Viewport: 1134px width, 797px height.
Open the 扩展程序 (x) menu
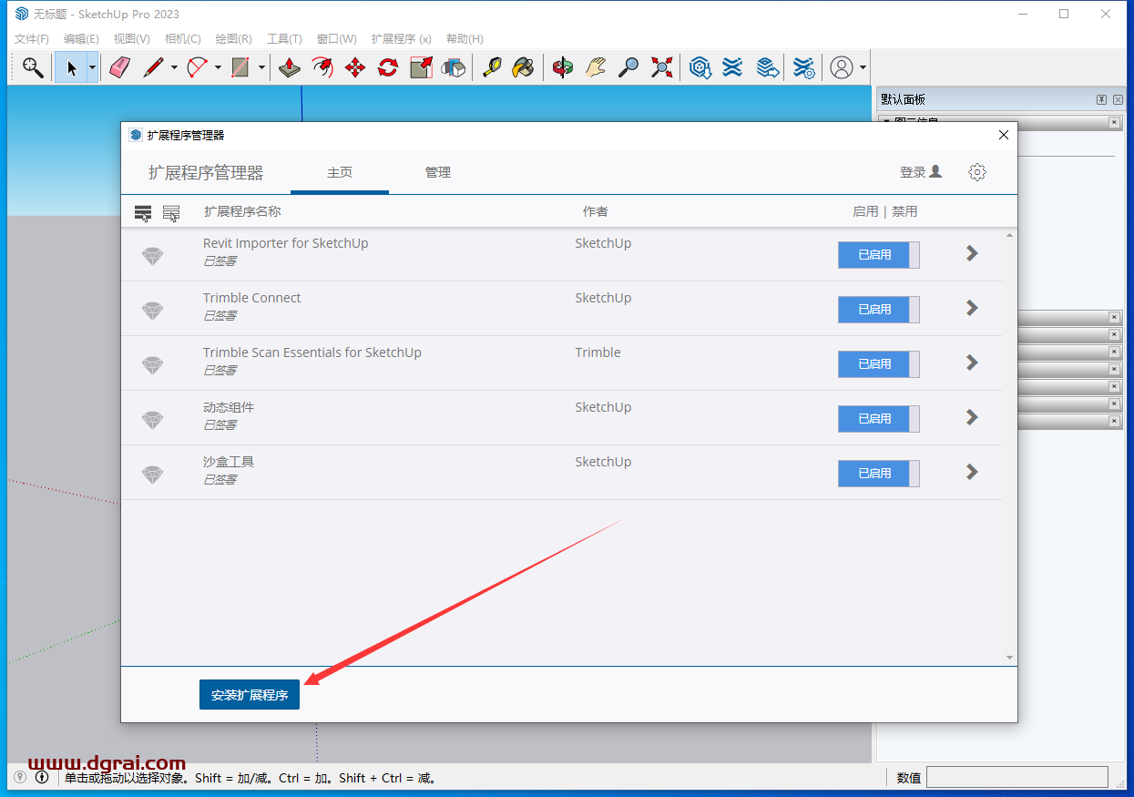[x=402, y=39]
